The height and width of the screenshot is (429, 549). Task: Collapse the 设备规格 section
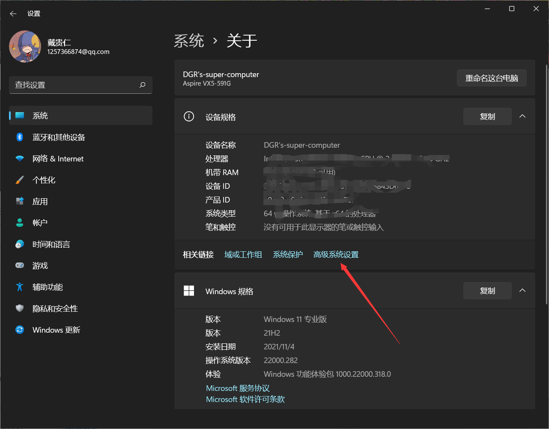click(x=522, y=116)
